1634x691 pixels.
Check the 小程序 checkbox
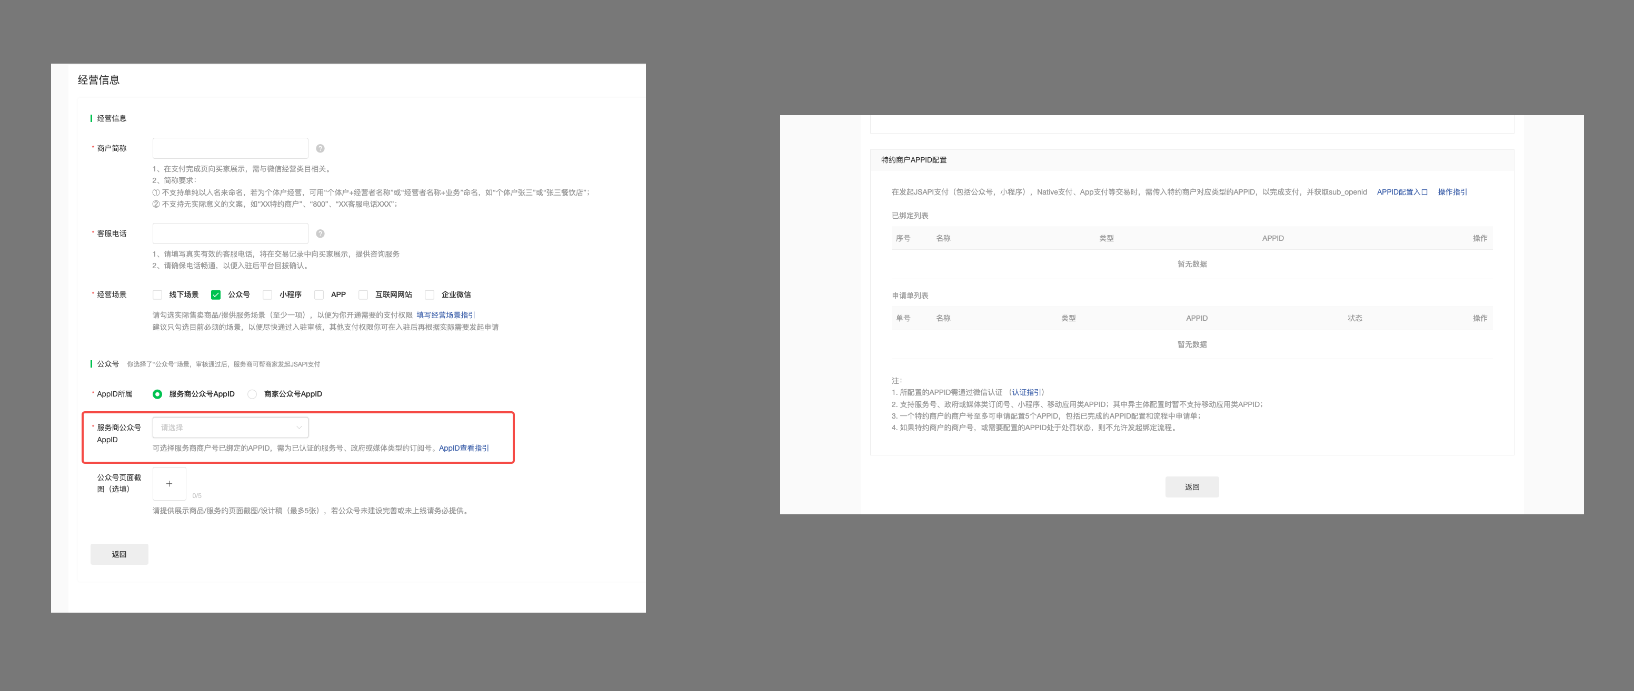[x=267, y=295]
